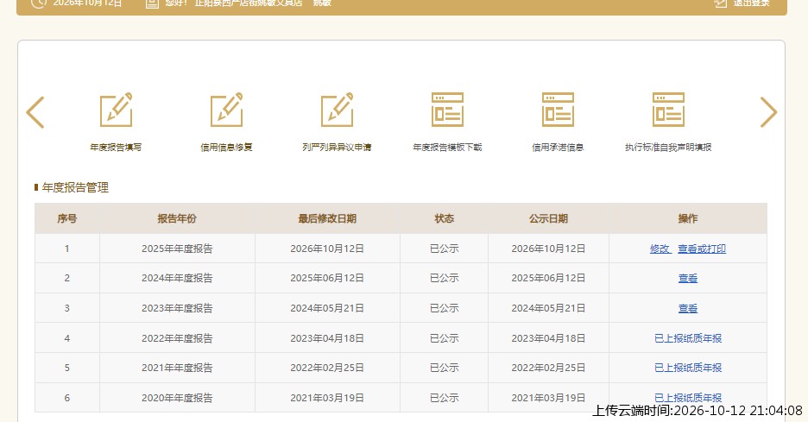Click the 年度报告模板下载 label
The image size is (808, 422).
pyautogui.click(x=447, y=148)
